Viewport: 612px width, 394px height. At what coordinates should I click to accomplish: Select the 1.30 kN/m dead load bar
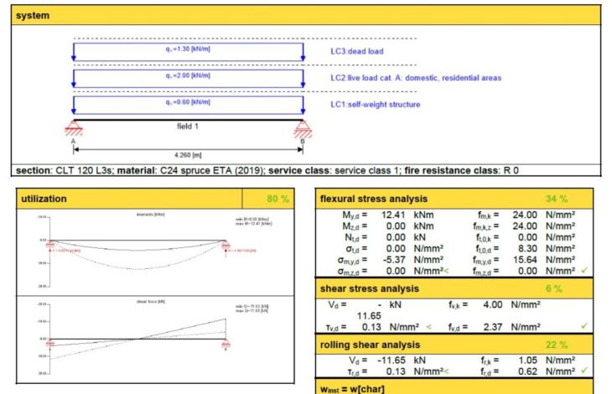(189, 50)
